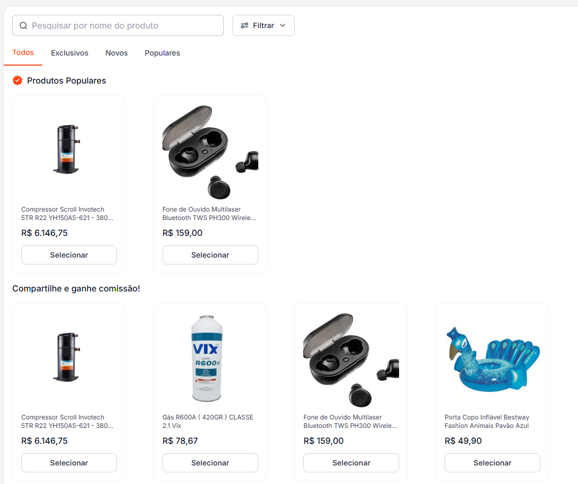The image size is (578, 484).
Task: Select popular Compressor Scroll Invotech product
Action: click(x=69, y=255)
